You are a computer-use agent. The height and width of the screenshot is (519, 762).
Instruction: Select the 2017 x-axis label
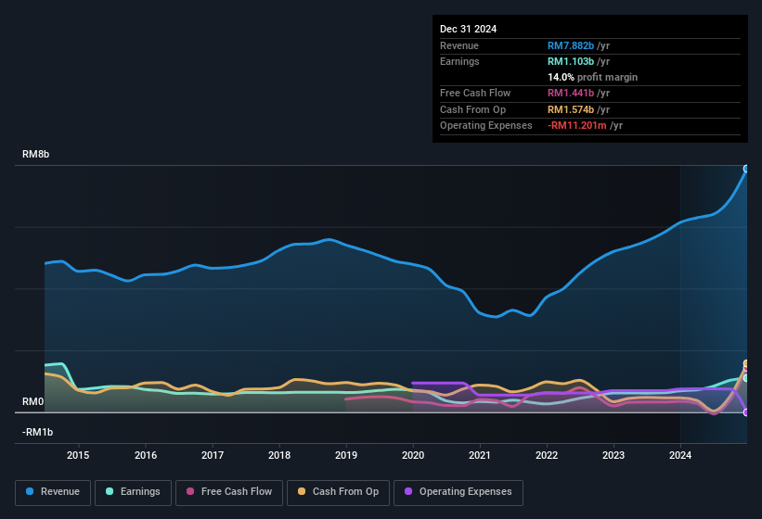[x=213, y=455]
